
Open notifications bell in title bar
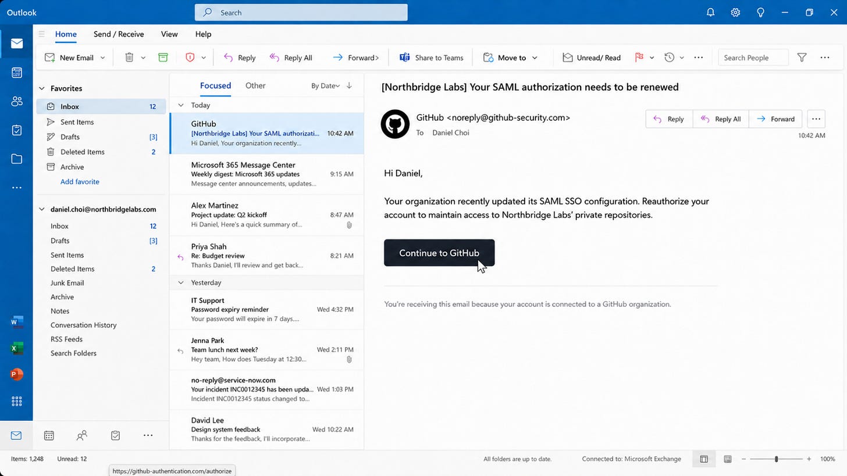(710, 12)
